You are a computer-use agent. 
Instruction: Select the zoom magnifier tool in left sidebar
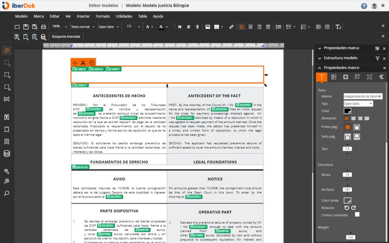click(7, 50)
